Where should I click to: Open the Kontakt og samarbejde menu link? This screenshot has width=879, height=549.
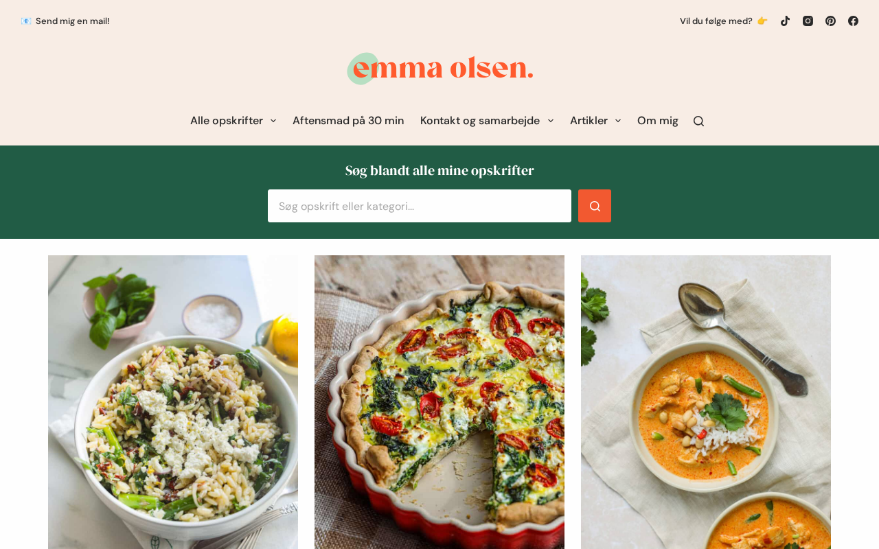pyautogui.click(x=480, y=121)
